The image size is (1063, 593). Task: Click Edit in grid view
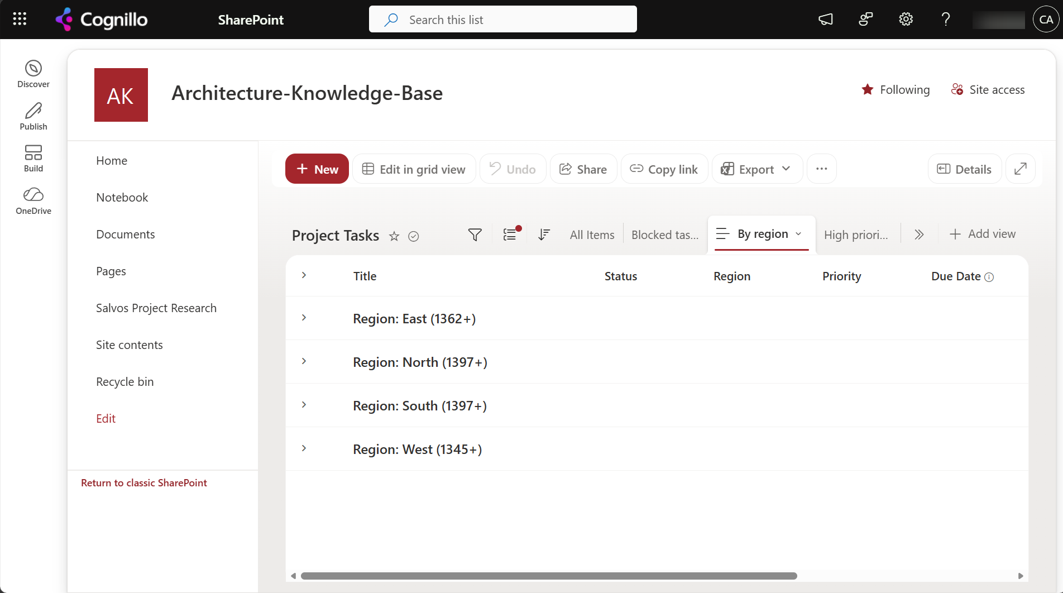click(x=414, y=169)
